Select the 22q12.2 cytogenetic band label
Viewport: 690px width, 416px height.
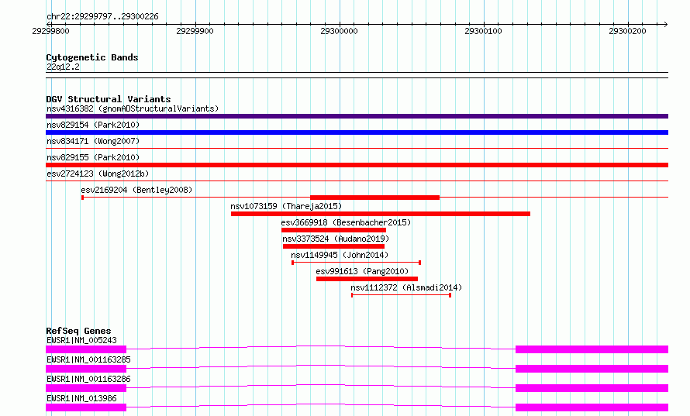pyautogui.click(x=63, y=67)
